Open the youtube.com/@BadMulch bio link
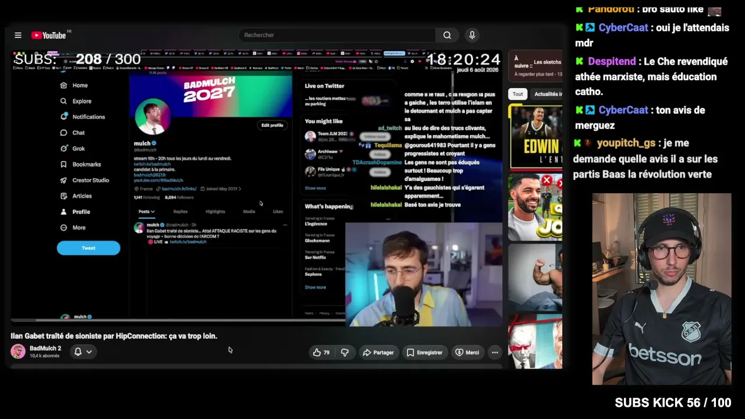The height and width of the screenshot is (419, 745). click(158, 180)
